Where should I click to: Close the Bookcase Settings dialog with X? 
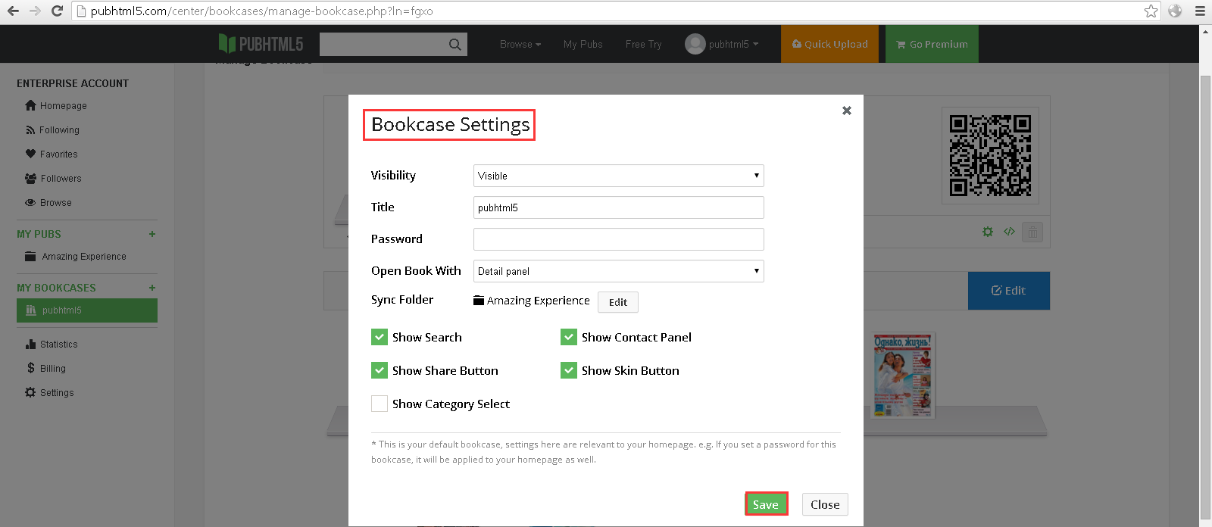[847, 111]
